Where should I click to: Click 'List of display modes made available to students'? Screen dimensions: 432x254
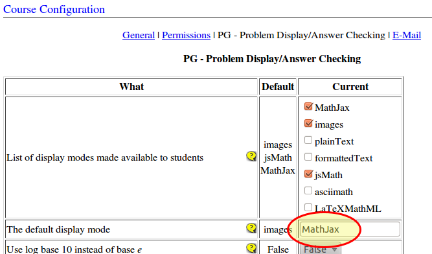point(105,157)
